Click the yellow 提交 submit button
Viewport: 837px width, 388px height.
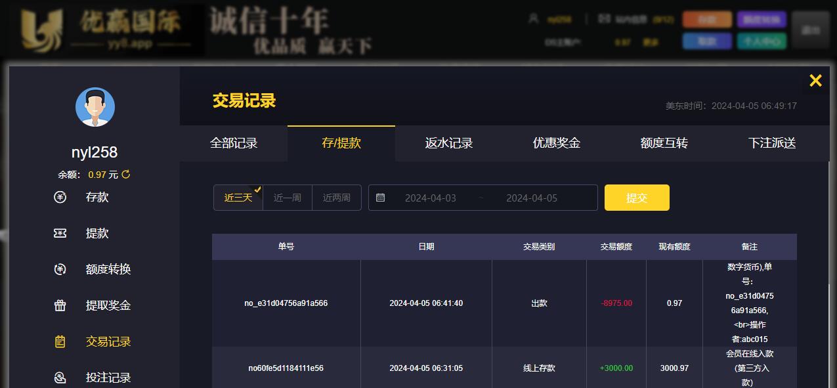tap(637, 198)
